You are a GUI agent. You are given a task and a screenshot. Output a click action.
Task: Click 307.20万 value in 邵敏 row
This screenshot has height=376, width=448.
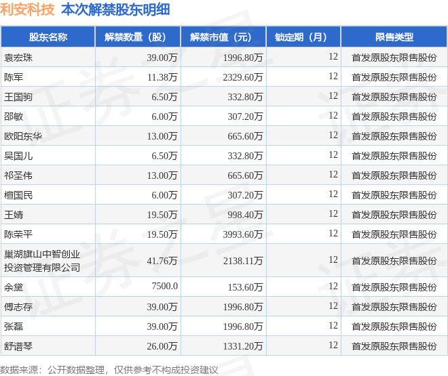coord(245,117)
